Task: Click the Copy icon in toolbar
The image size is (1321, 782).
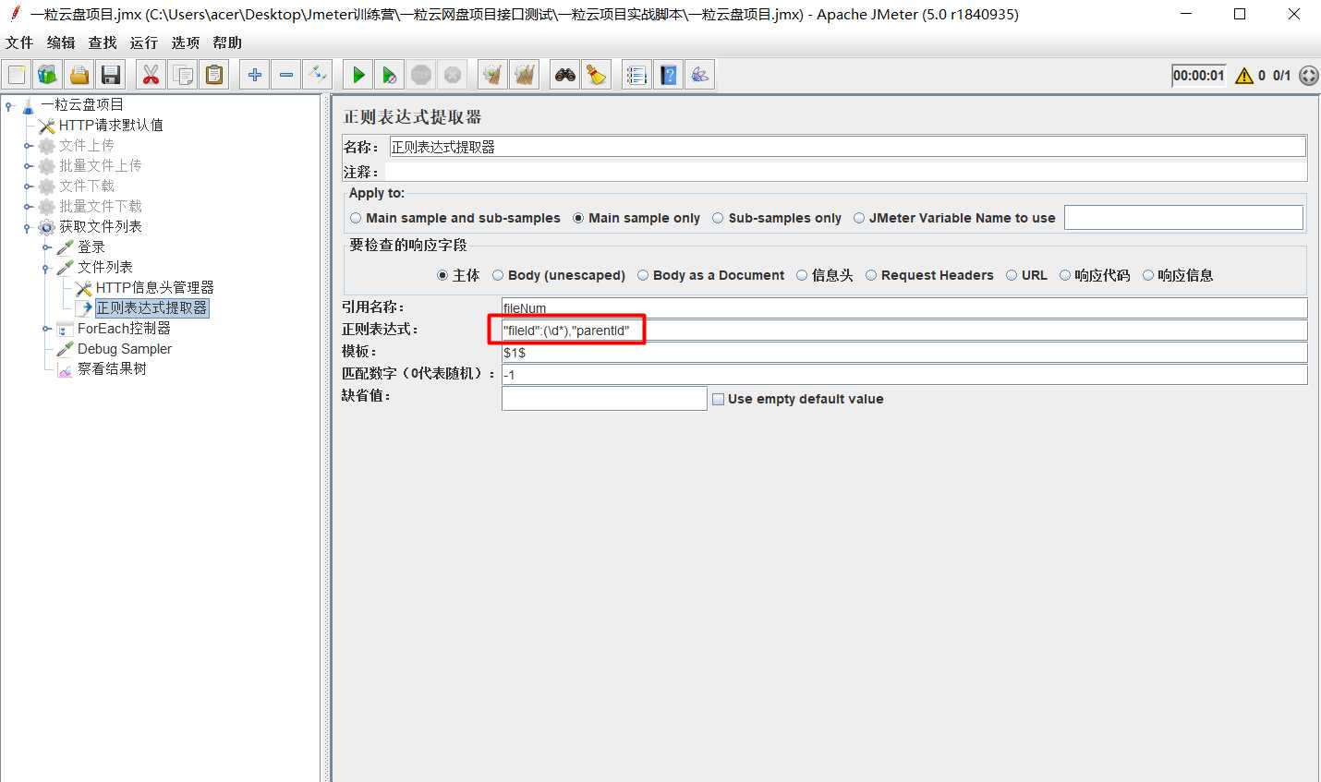Action: pyautogui.click(x=183, y=75)
